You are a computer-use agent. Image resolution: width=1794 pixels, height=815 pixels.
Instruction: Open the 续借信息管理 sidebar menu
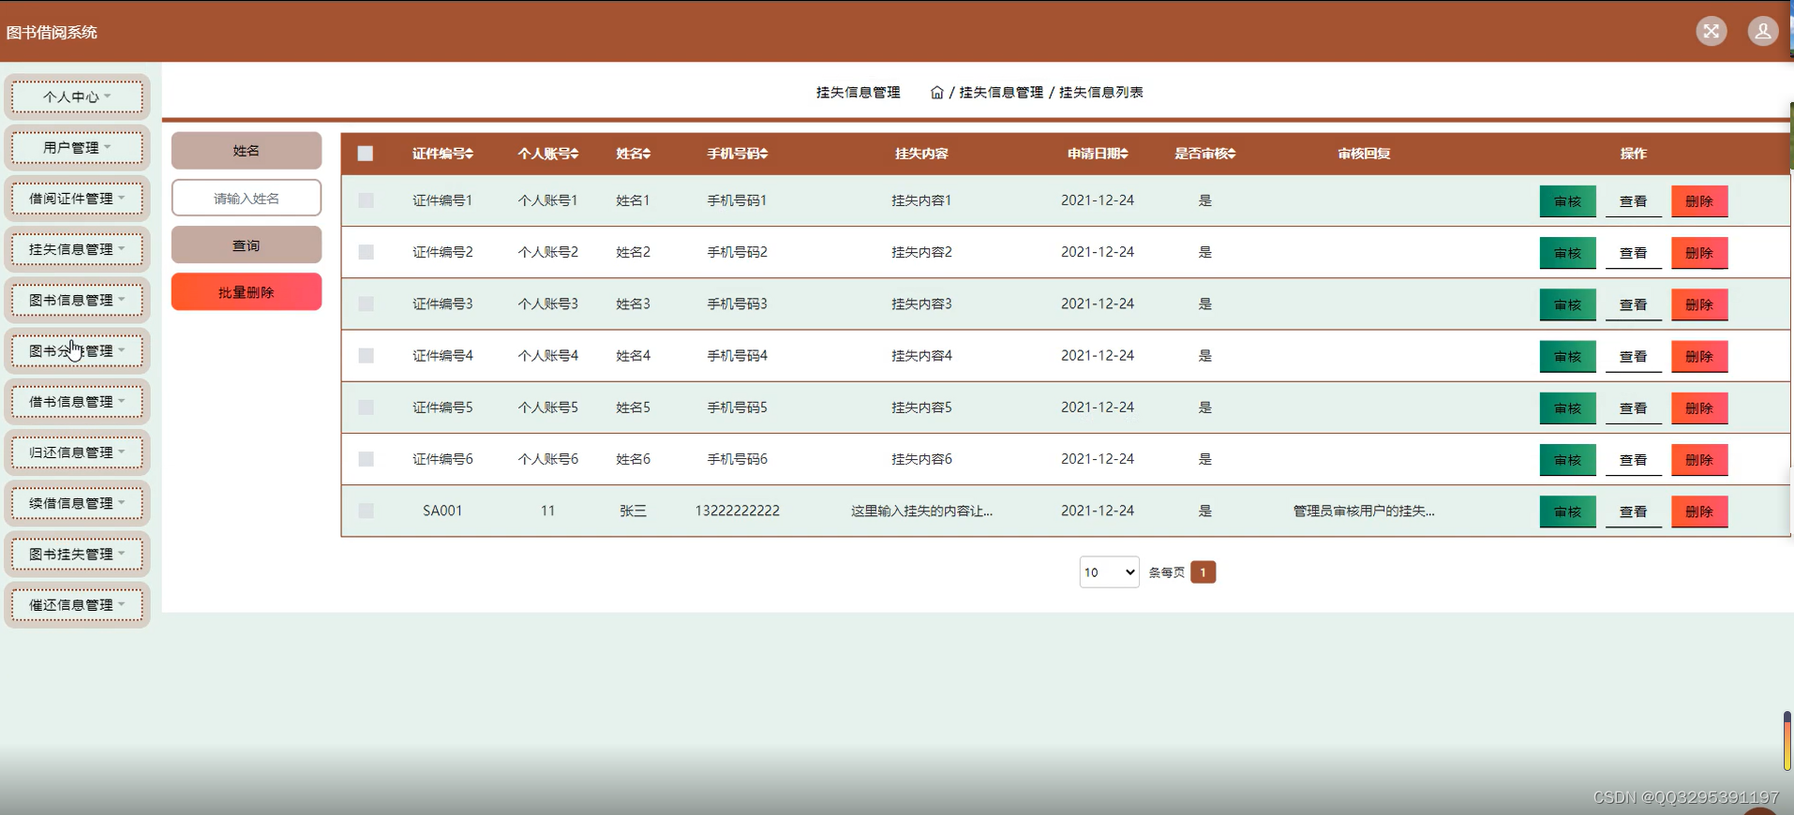(x=77, y=503)
